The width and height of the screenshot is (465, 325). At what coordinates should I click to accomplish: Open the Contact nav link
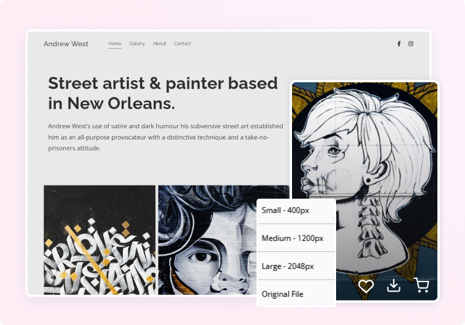coord(182,44)
